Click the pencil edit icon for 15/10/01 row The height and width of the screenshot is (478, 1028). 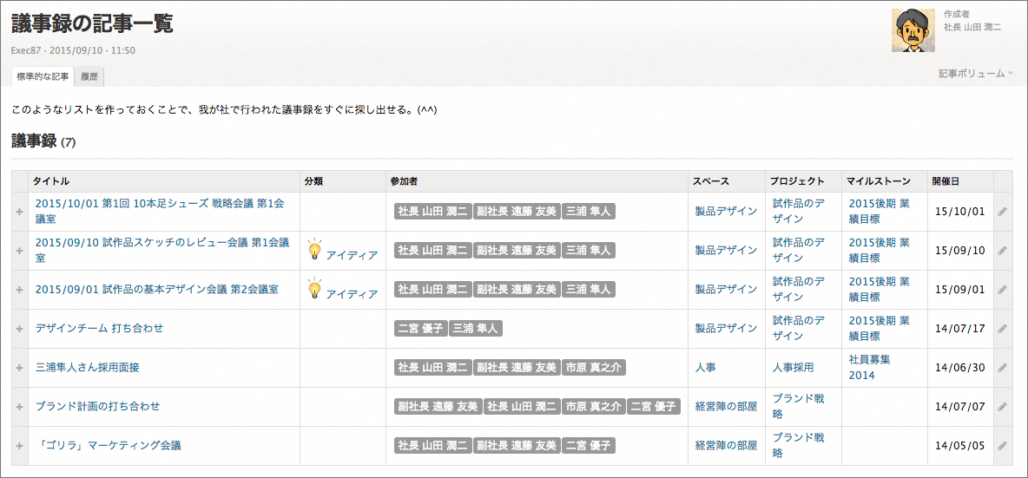pos(1003,212)
